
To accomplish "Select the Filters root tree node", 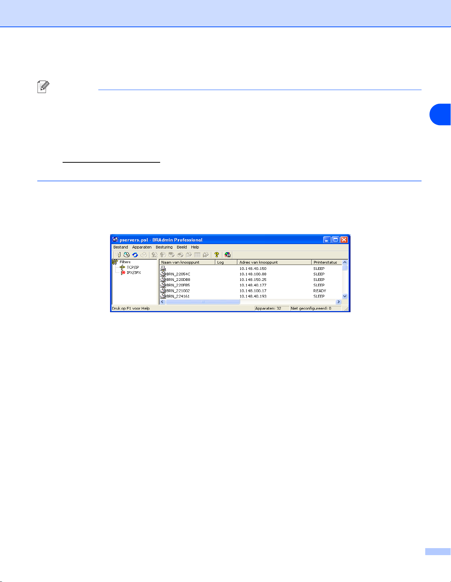I will tap(125, 262).
